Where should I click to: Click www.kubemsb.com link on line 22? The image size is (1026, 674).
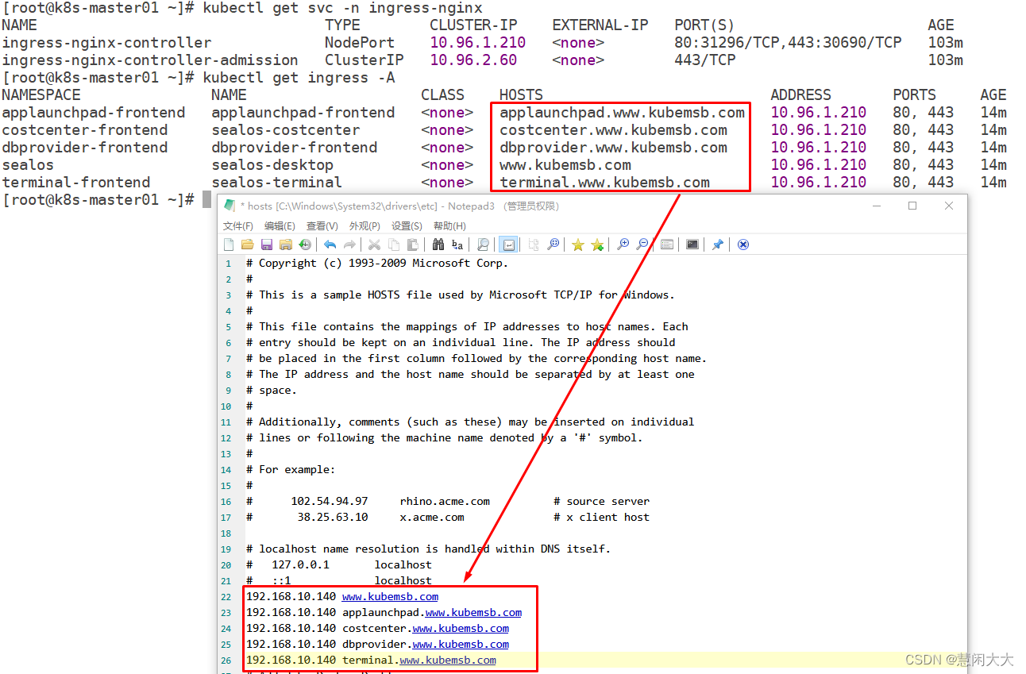tap(390, 596)
